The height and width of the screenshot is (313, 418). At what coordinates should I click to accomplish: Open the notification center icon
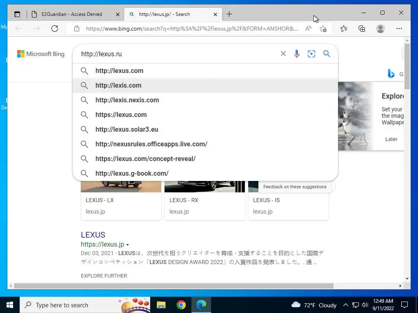pos(405,305)
